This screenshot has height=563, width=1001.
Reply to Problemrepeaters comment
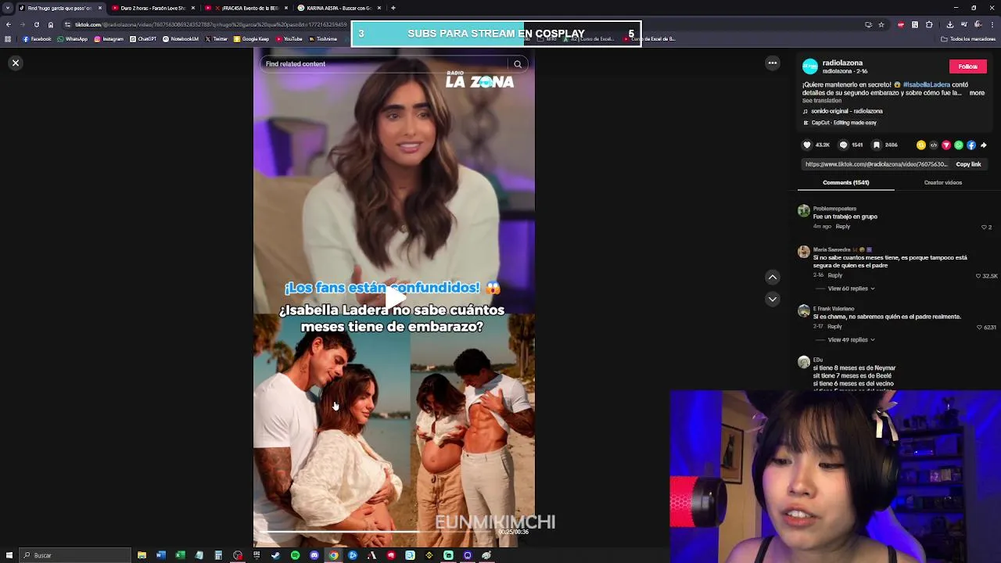click(x=842, y=227)
